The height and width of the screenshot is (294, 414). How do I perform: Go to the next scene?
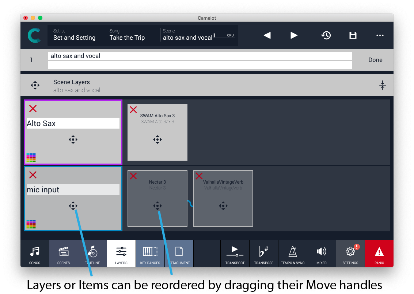(294, 35)
